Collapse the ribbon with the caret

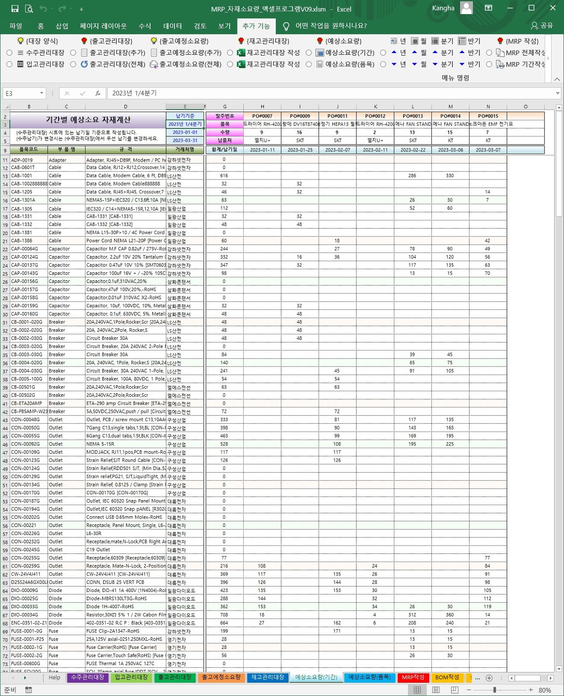557,79
